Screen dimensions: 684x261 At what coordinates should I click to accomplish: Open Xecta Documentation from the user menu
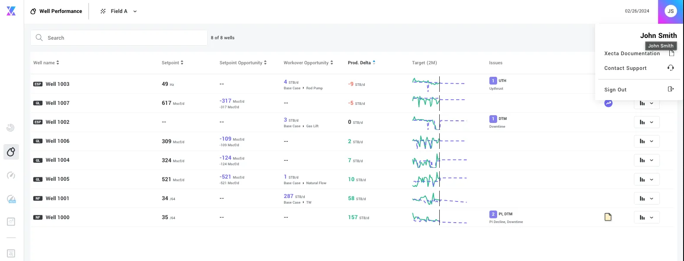639,53
